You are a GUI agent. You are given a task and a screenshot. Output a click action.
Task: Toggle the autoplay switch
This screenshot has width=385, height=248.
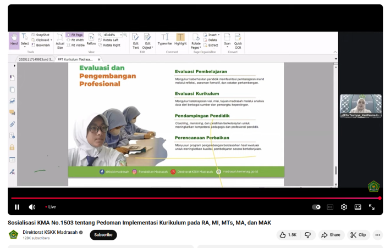pos(316,207)
